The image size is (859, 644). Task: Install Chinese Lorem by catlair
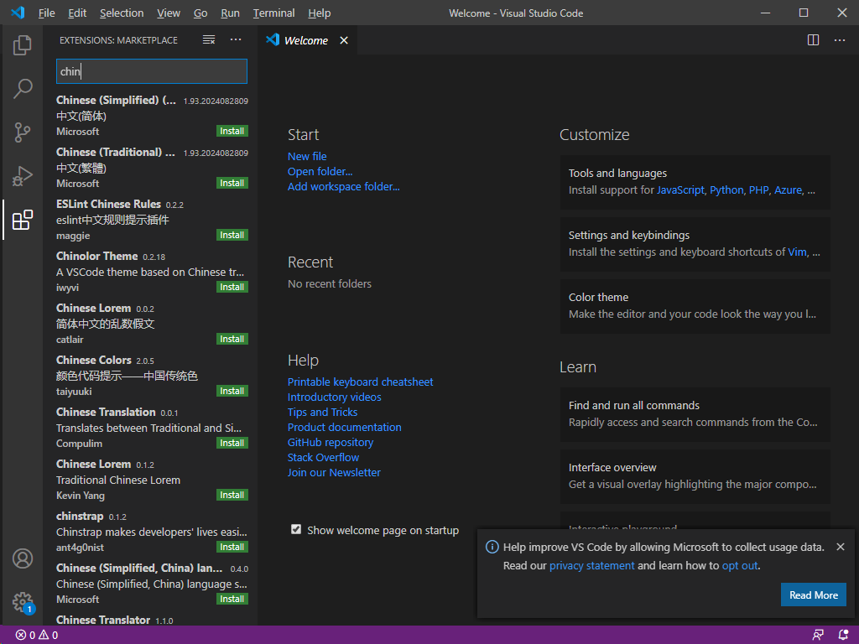click(232, 339)
